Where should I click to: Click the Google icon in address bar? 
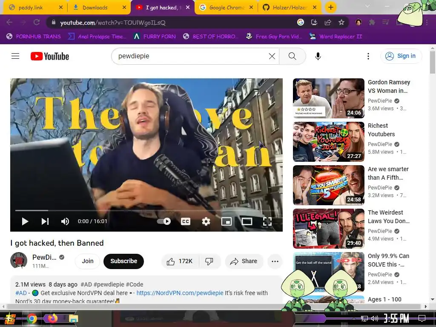point(300,23)
